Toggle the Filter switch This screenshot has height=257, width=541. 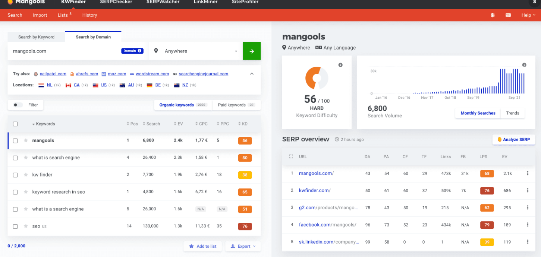coord(18,105)
